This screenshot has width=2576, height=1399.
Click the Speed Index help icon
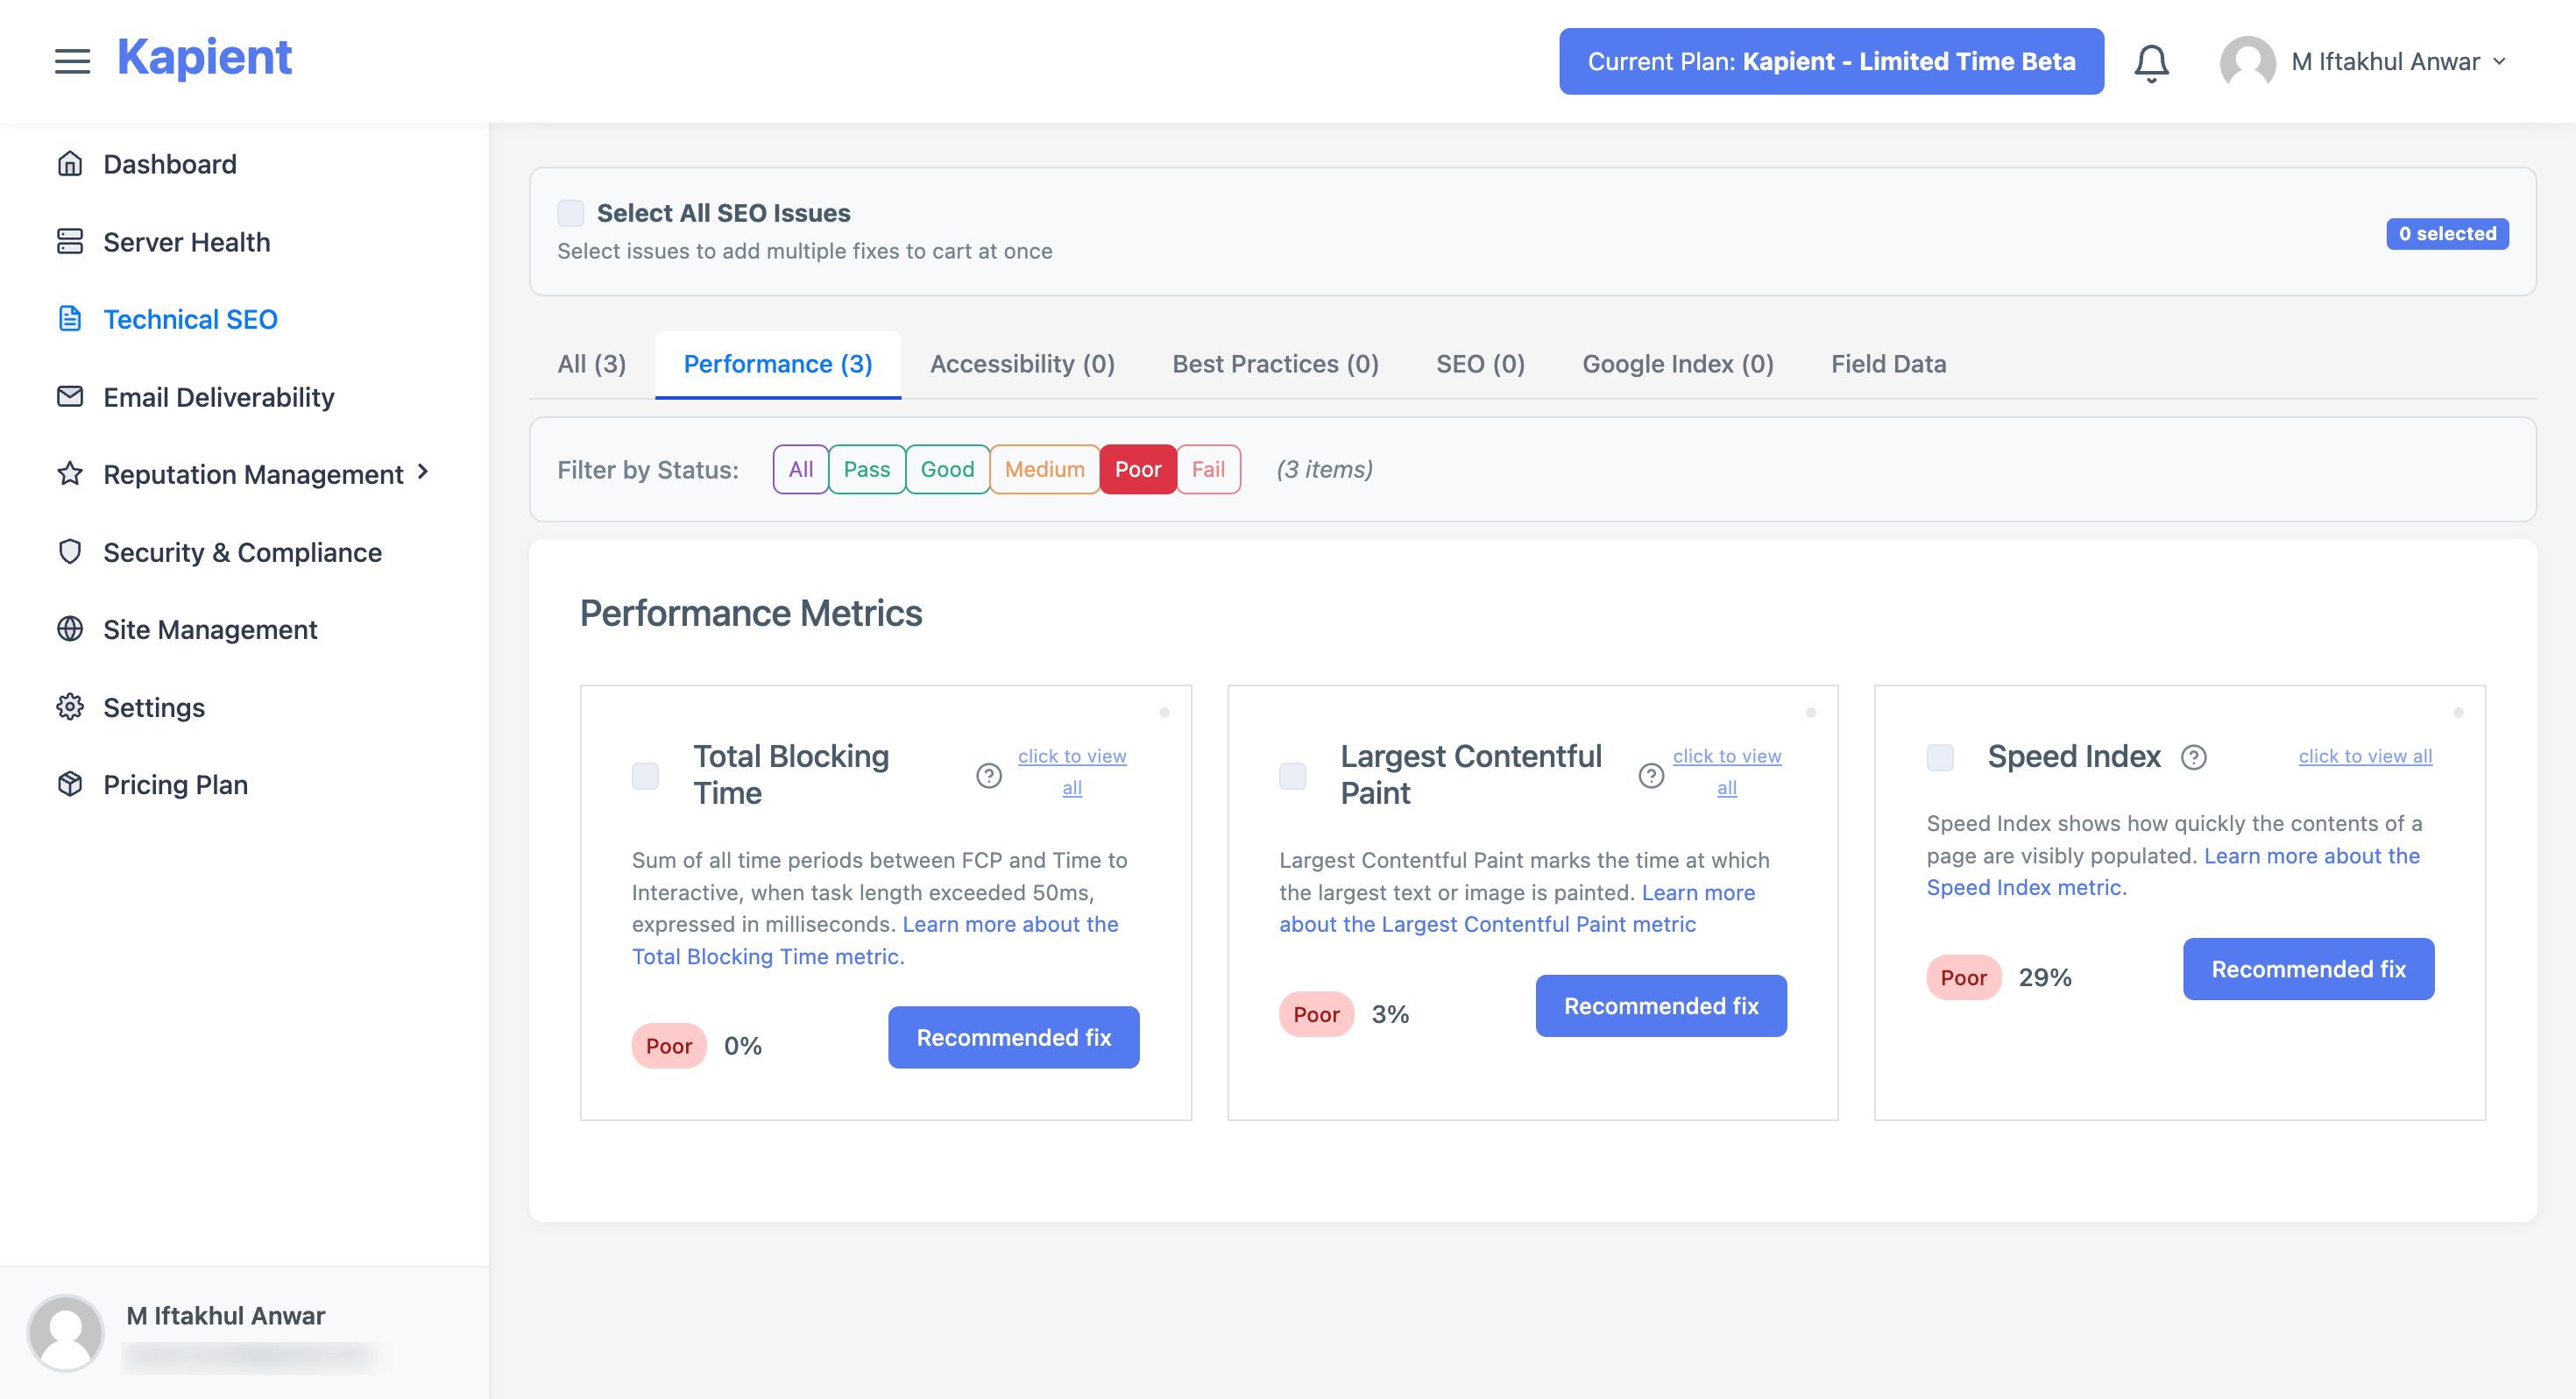tap(2193, 757)
